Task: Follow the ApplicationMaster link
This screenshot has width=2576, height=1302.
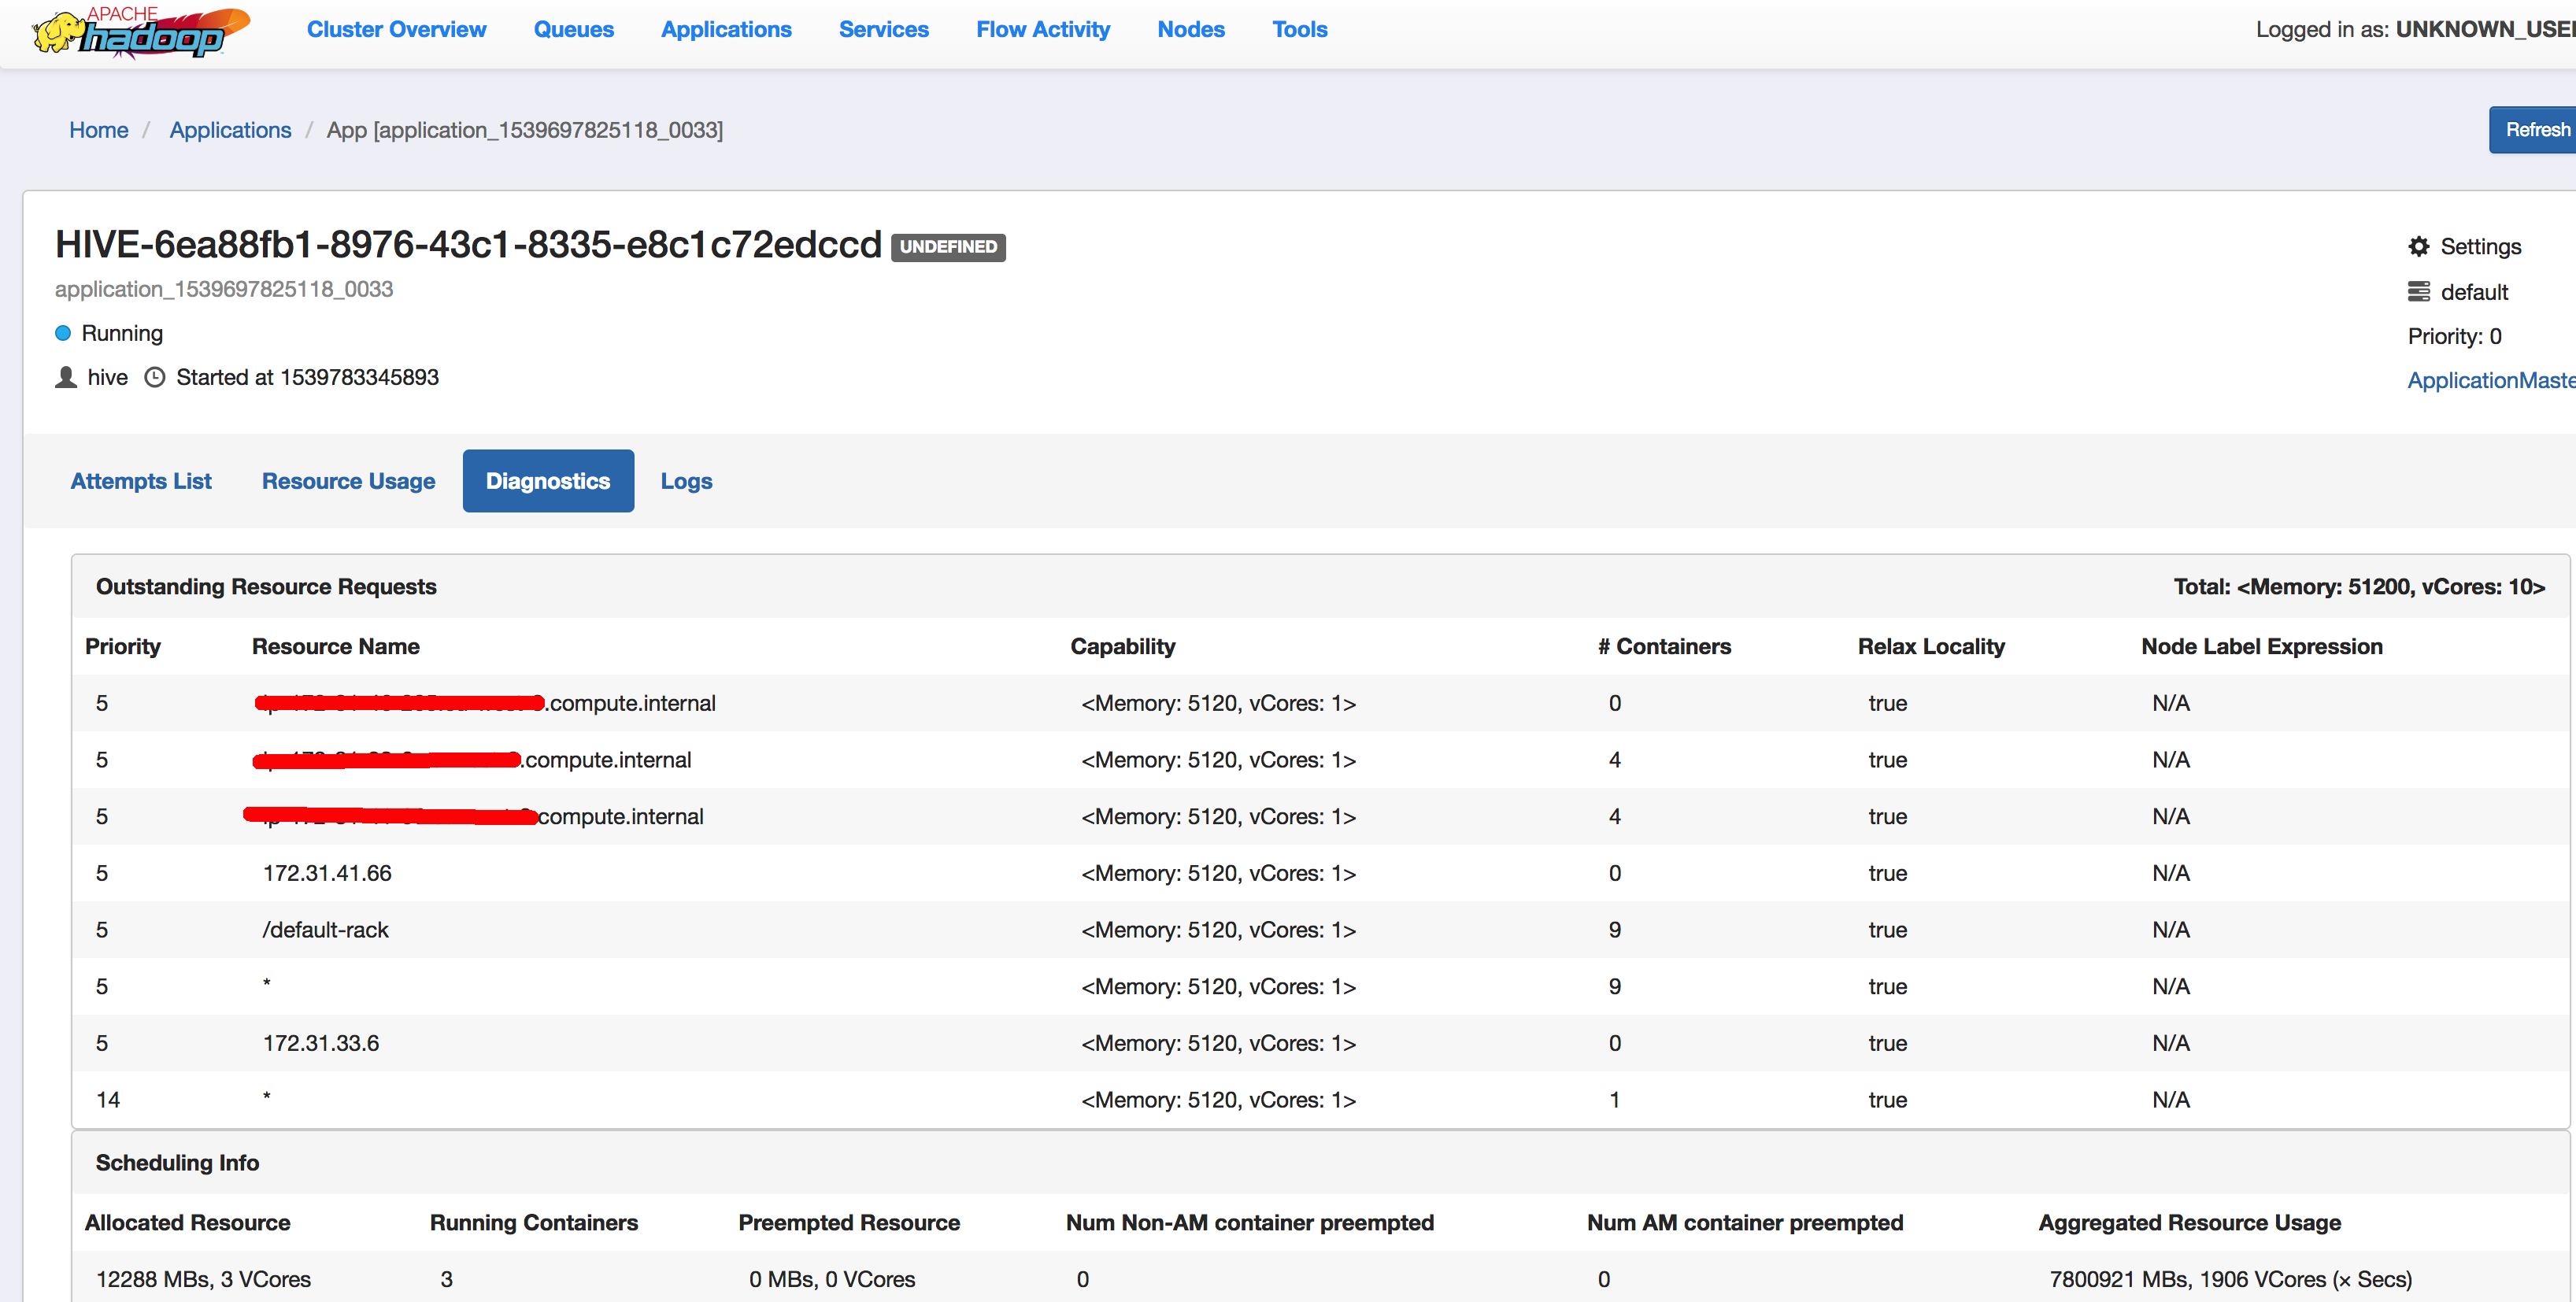Action: point(2490,380)
